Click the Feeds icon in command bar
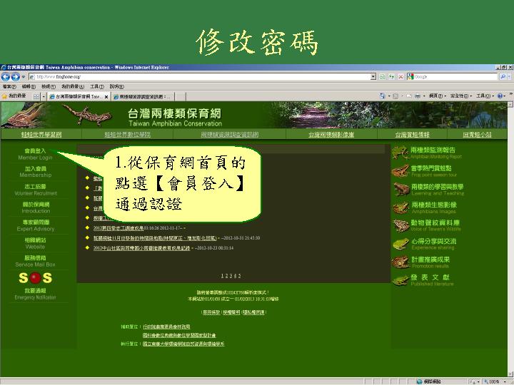Image resolution: width=514 pixels, height=385 pixels. point(395,96)
